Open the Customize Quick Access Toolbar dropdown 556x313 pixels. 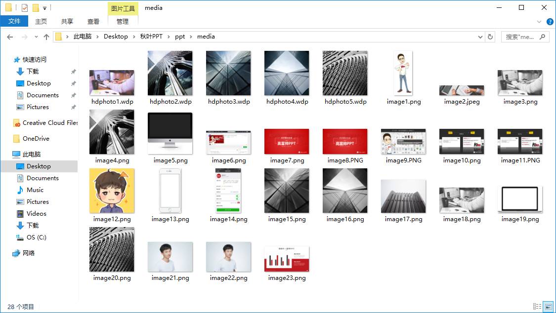click(44, 8)
